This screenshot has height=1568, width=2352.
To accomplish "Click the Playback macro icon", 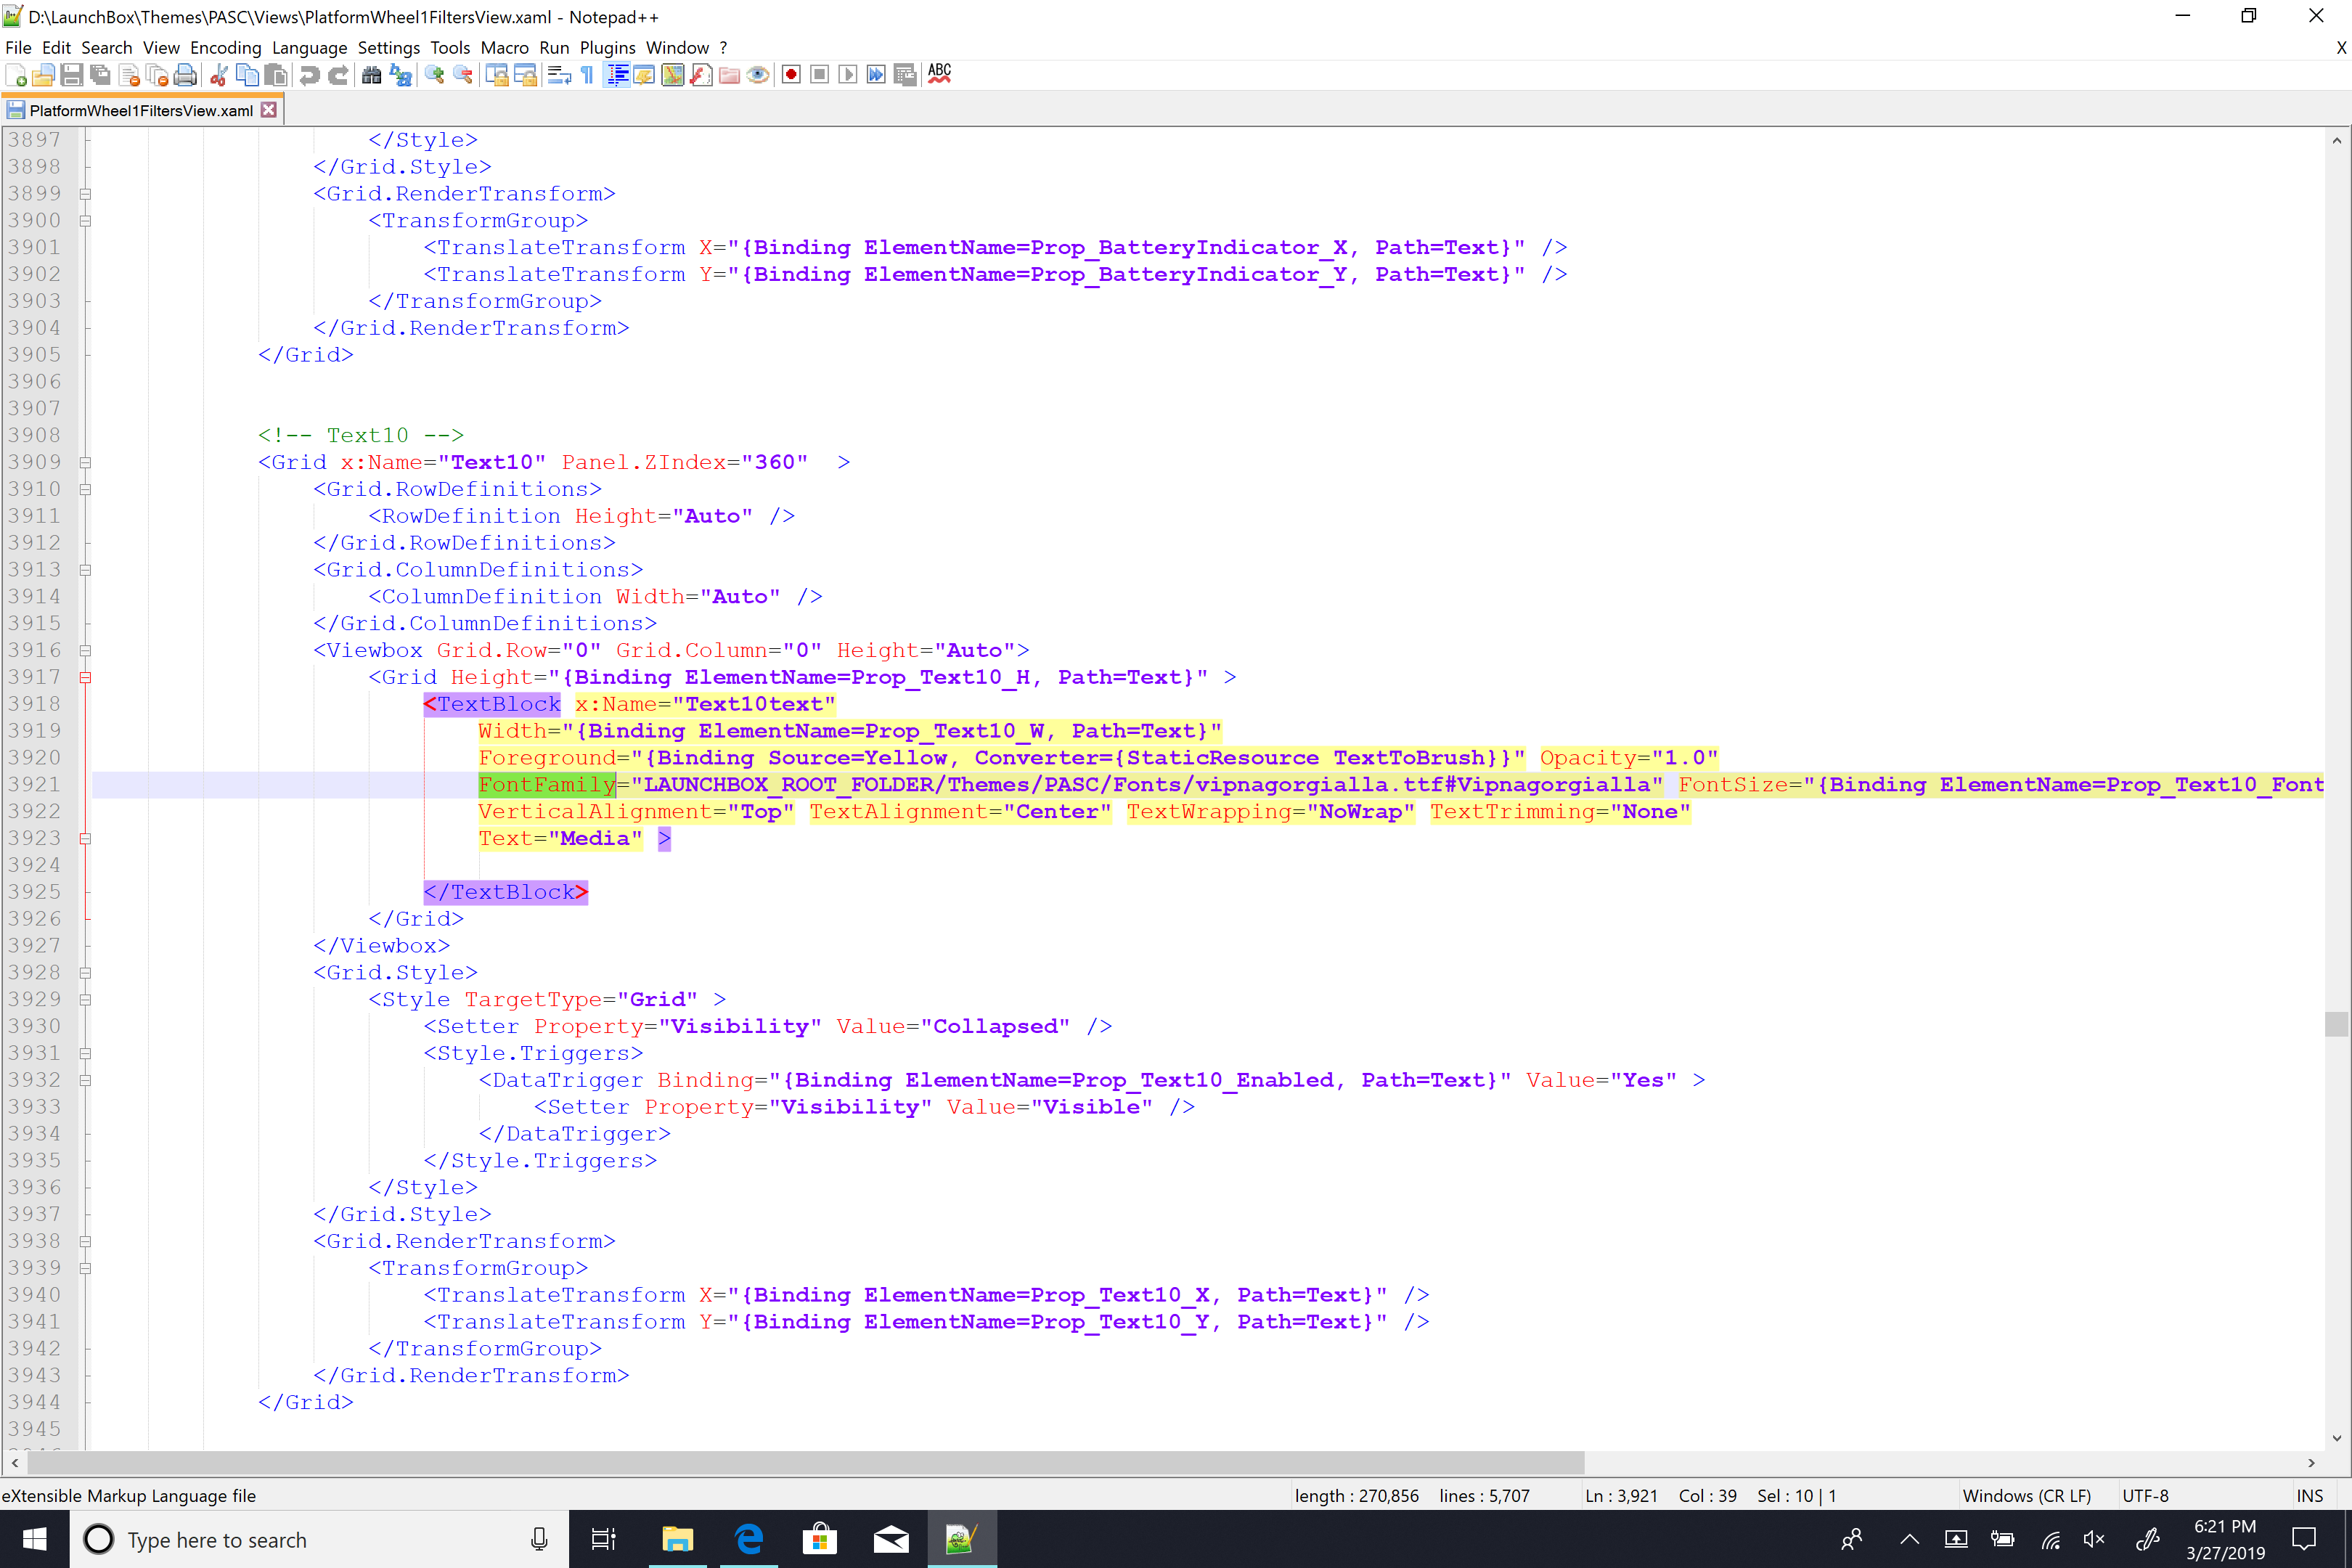I will pyautogui.click(x=848, y=75).
